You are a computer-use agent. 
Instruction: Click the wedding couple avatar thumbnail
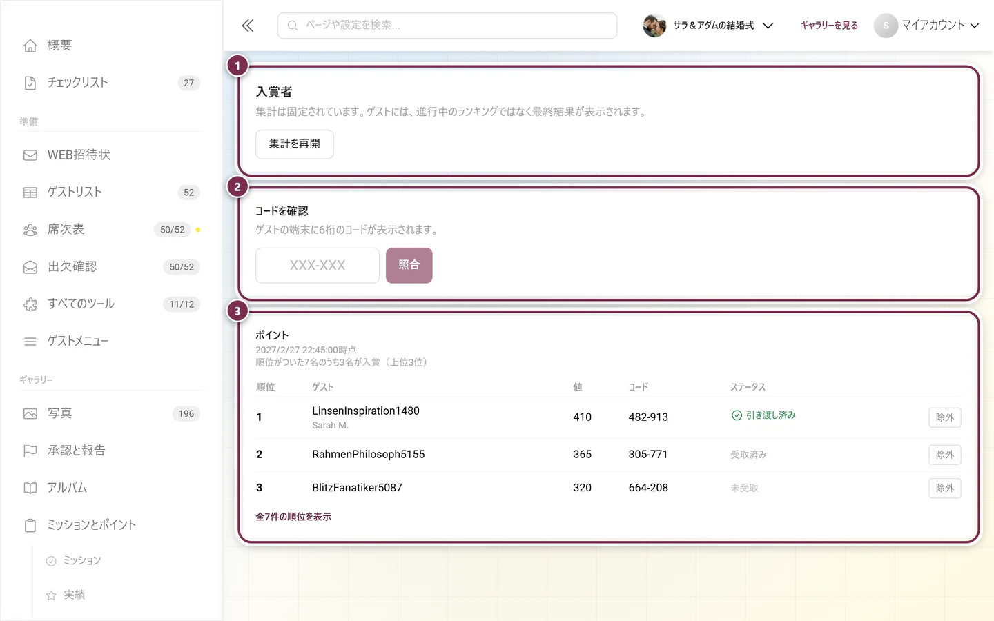[654, 26]
